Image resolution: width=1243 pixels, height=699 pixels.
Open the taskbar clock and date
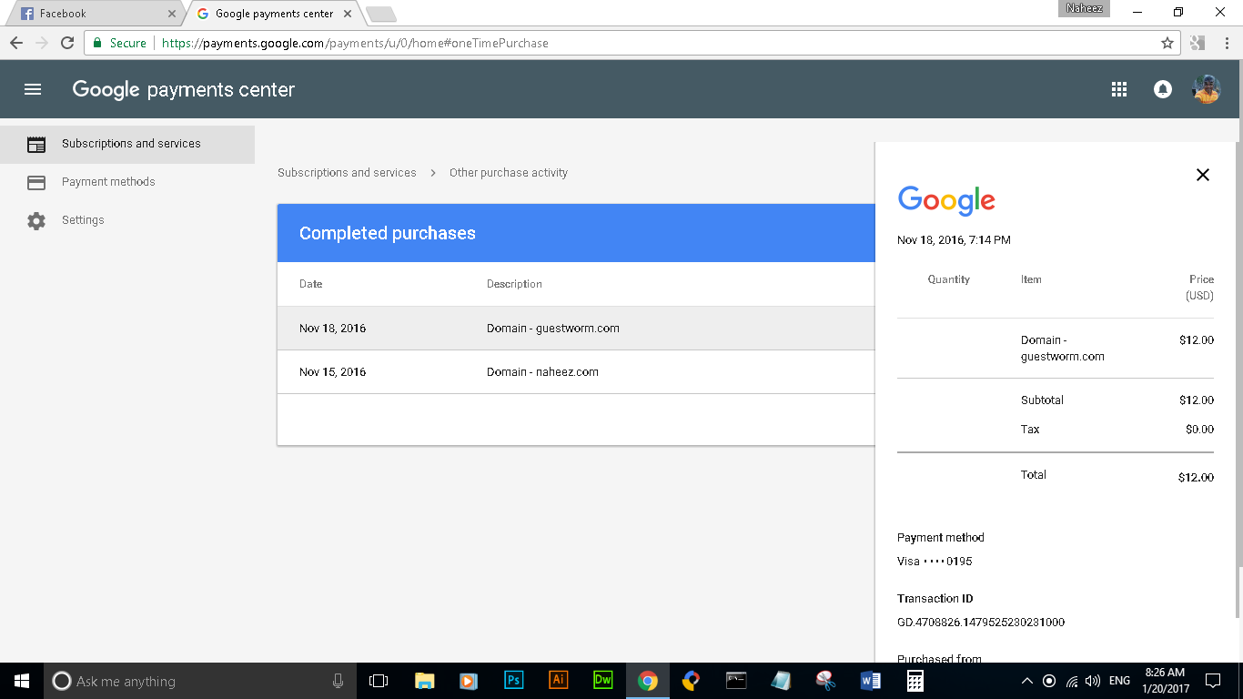1164,681
